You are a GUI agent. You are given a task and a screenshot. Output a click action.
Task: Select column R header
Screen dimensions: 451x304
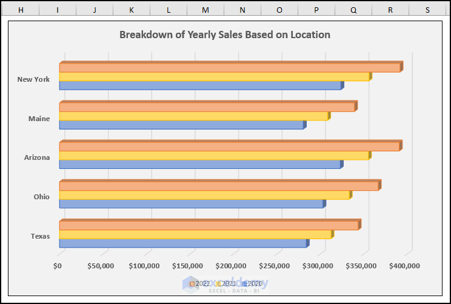coord(390,10)
